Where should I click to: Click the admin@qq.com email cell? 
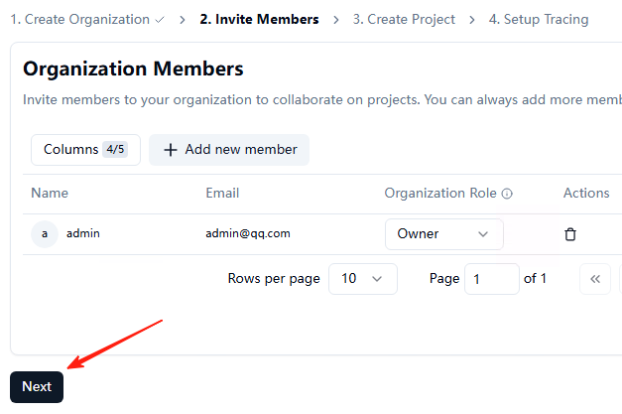click(248, 234)
